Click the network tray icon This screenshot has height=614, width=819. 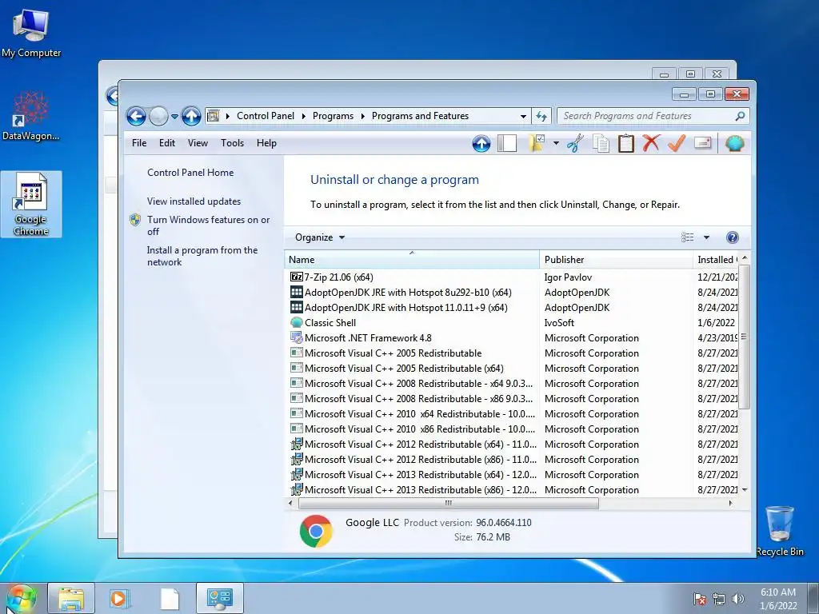point(719,599)
